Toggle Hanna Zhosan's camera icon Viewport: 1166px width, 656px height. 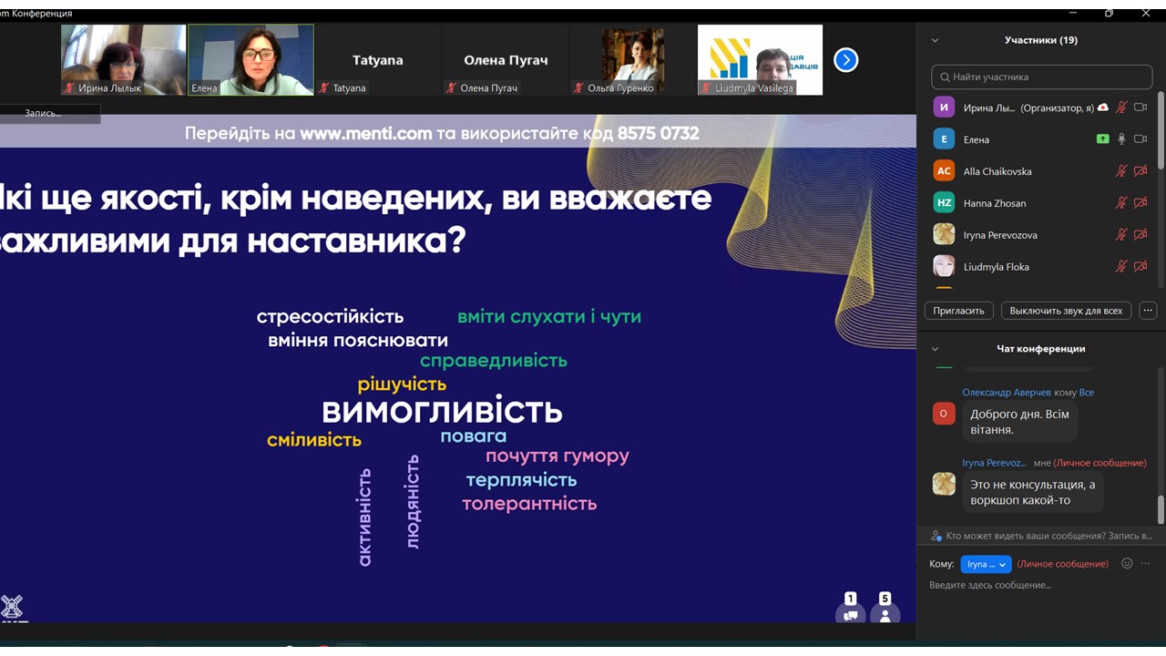point(1140,203)
